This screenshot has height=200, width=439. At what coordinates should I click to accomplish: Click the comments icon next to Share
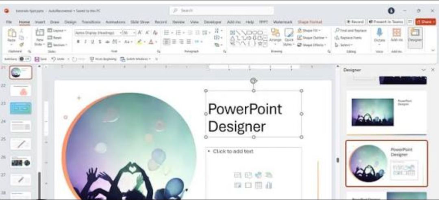[410, 22]
